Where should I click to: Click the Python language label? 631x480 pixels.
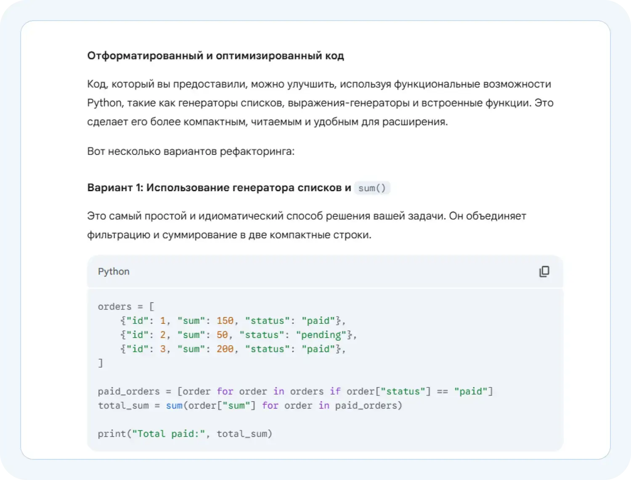pyautogui.click(x=114, y=272)
